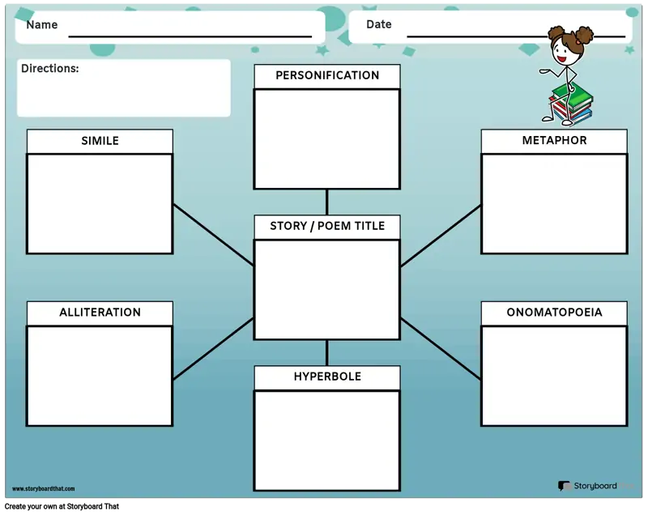Click the Directions: label
The image size is (648, 515).
(x=49, y=68)
